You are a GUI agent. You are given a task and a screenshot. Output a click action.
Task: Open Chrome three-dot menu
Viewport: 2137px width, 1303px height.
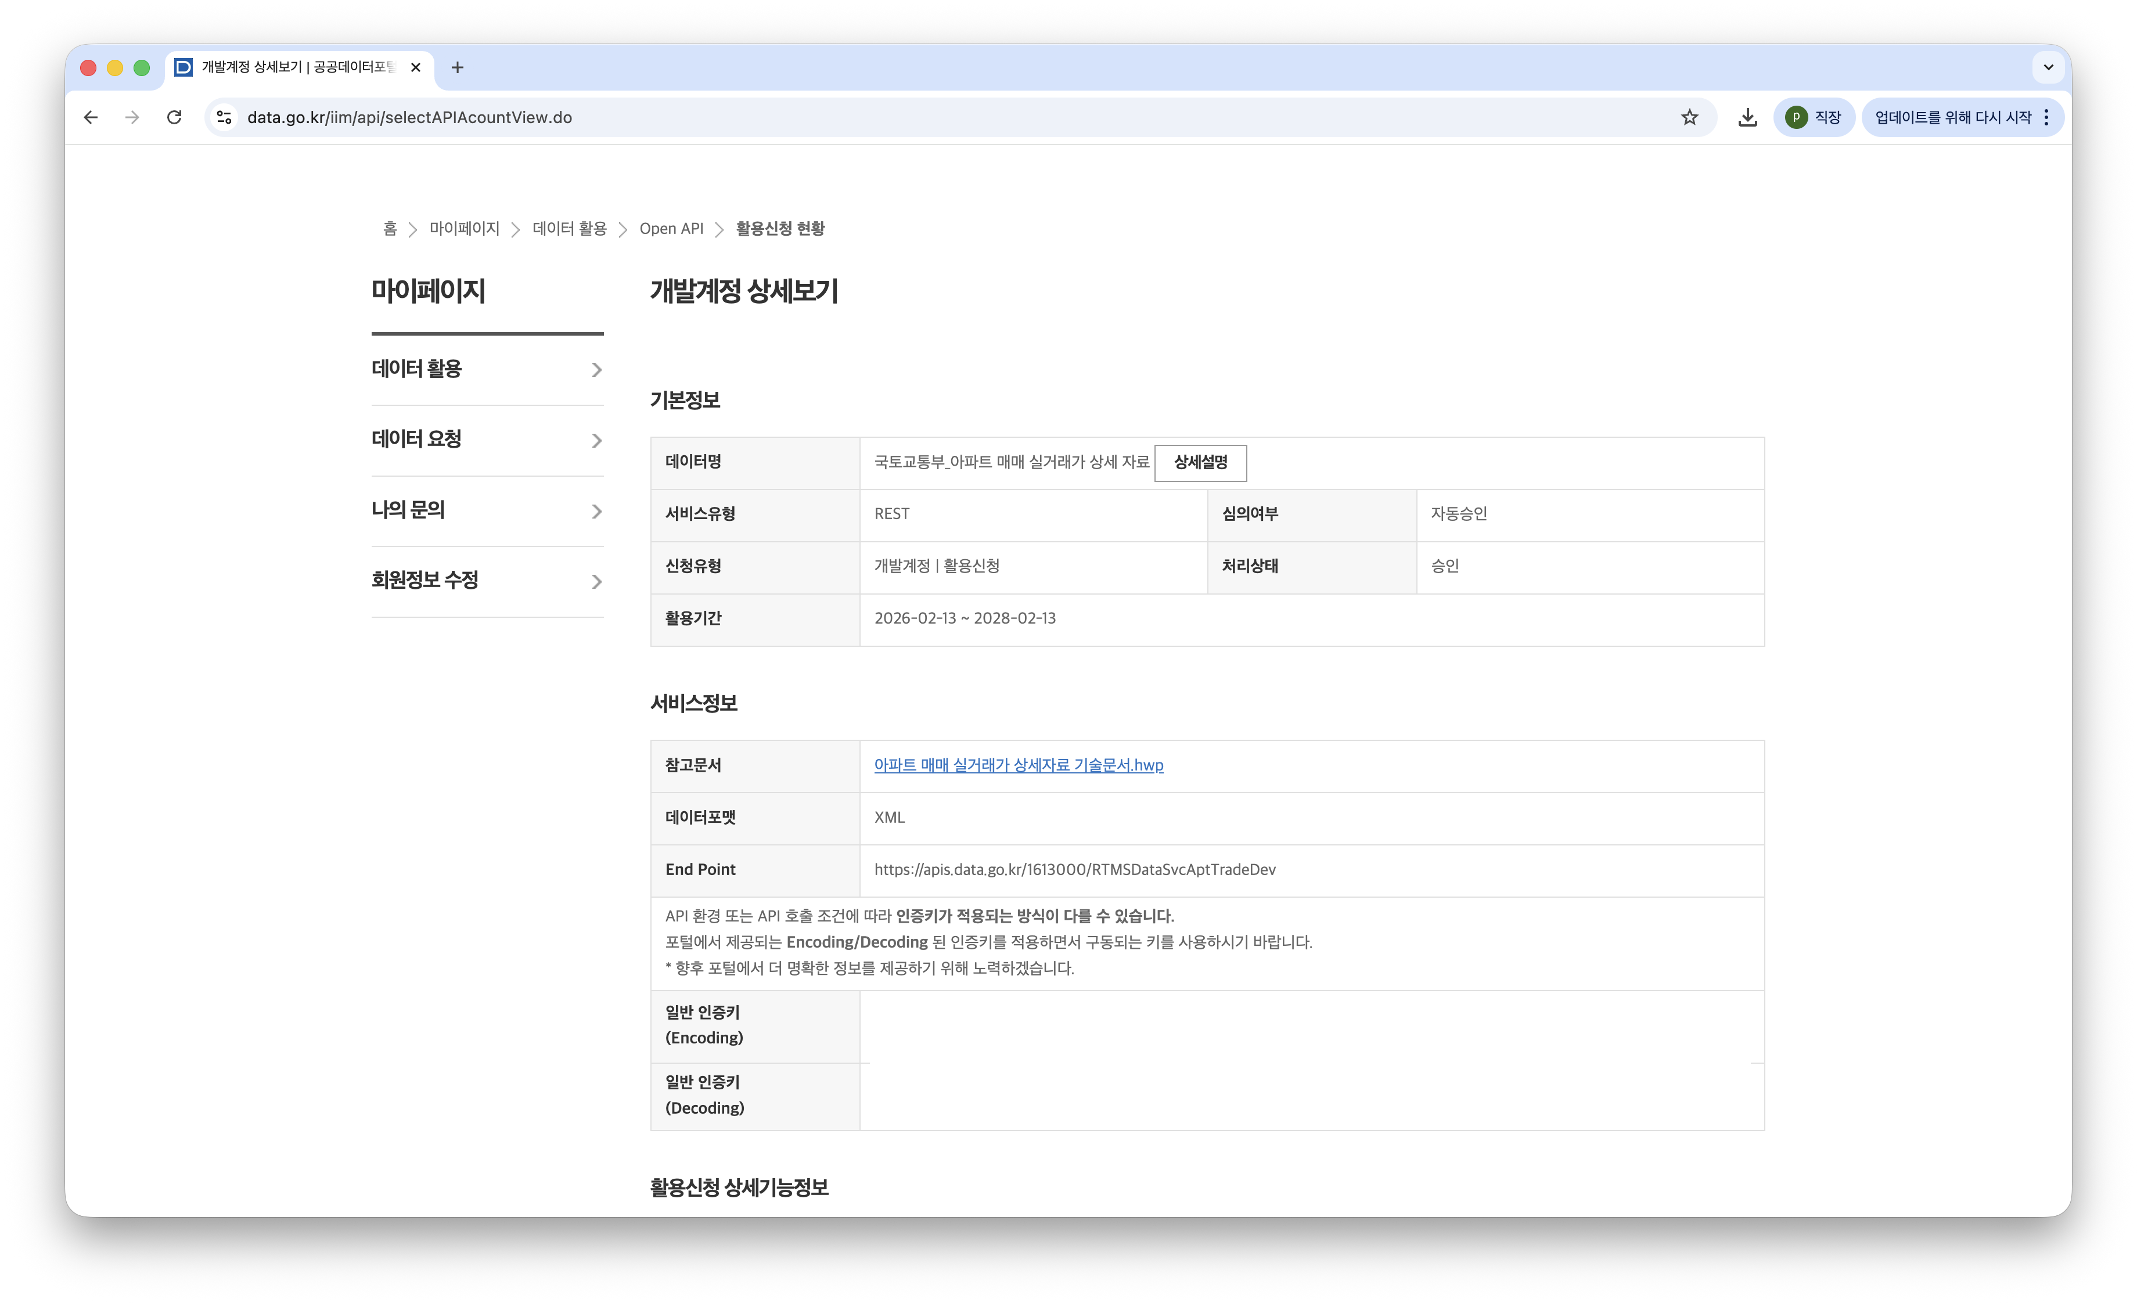point(2047,117)
